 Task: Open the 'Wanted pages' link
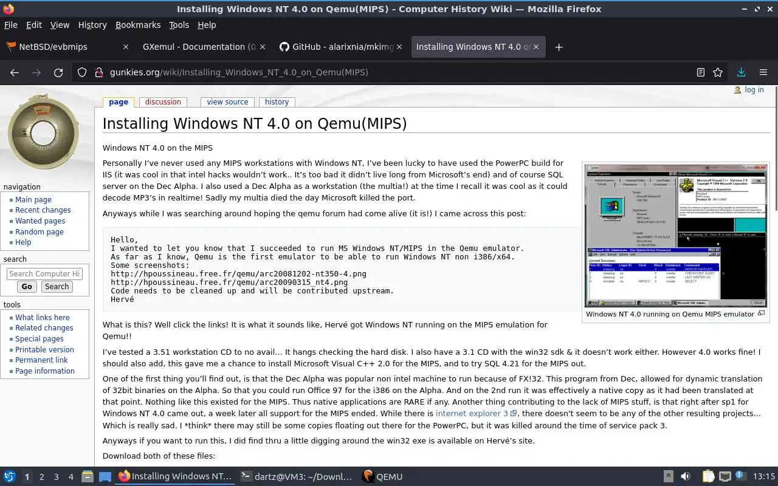tap(40, 221)
